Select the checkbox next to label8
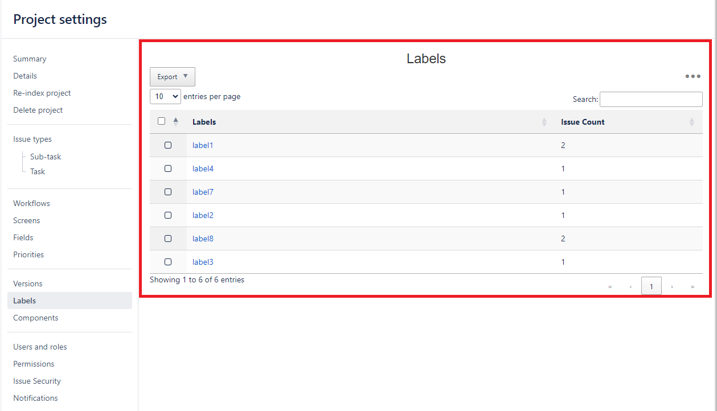The image size is (717, 411). (168, 239)
